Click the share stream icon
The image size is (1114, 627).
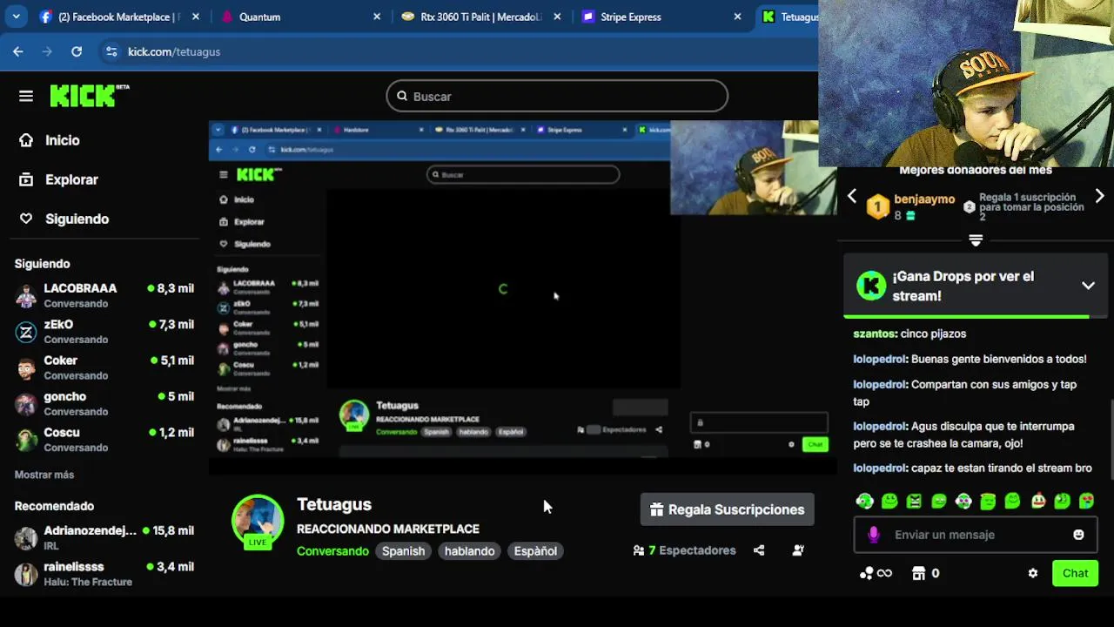point(759,550)
